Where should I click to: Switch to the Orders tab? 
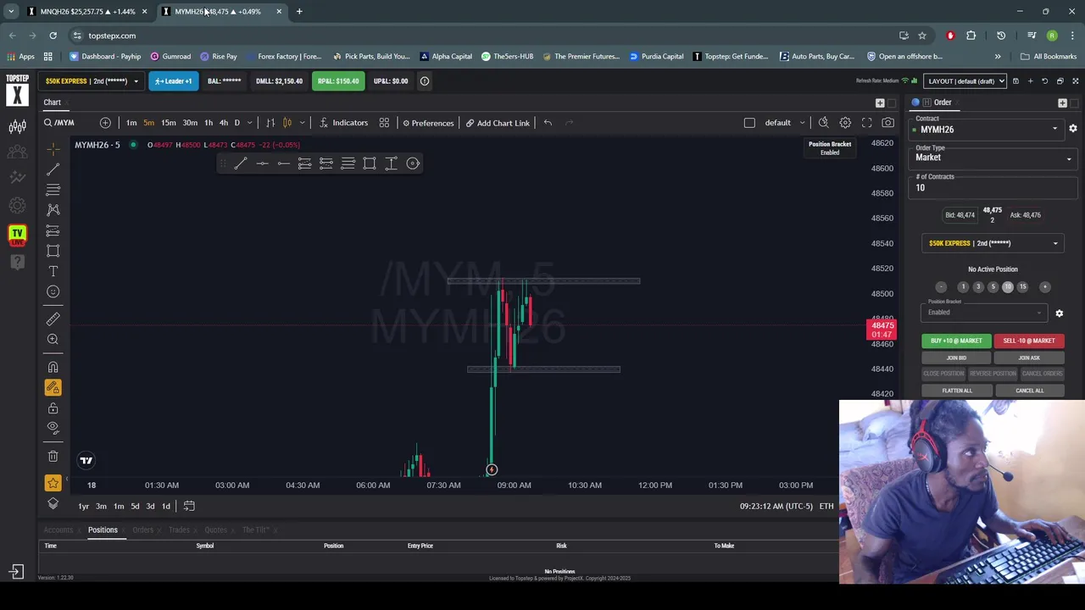point(142,530)
